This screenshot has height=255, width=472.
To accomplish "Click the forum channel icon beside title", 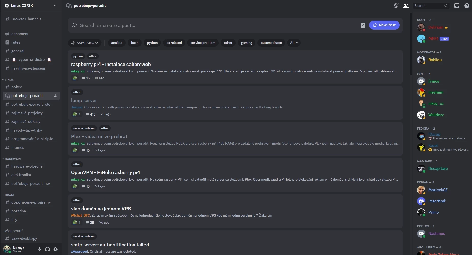I will (x=69, y=6).
